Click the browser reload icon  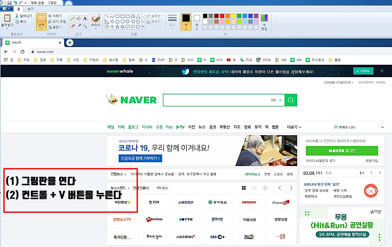(x=22, y=52)
